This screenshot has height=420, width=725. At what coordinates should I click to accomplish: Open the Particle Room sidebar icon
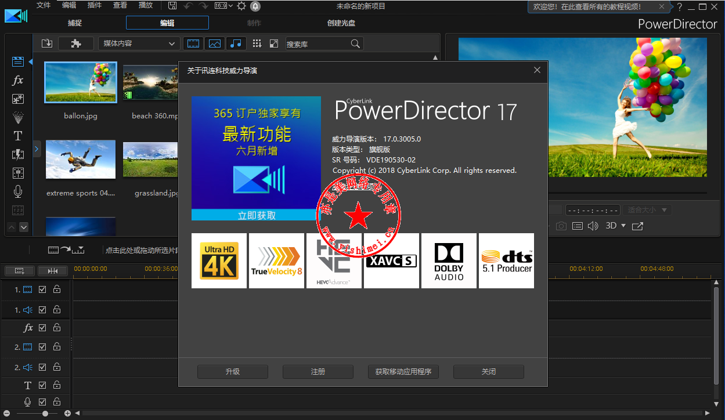(x=18, y=117)
